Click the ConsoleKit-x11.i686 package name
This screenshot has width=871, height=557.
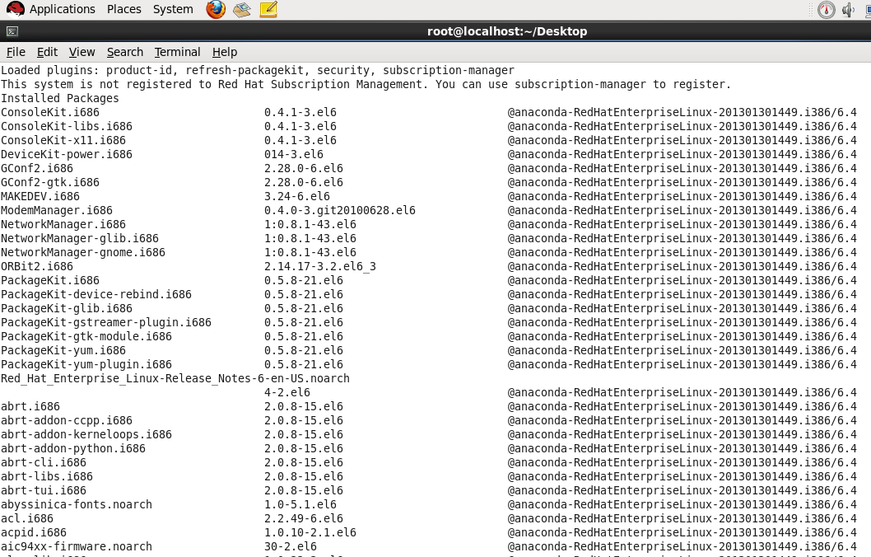pos(63,140)
